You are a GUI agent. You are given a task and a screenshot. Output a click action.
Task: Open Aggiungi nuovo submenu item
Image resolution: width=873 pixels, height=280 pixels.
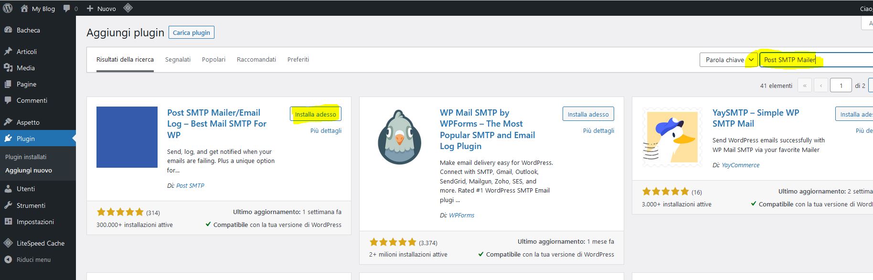click(x=29, y=170)
